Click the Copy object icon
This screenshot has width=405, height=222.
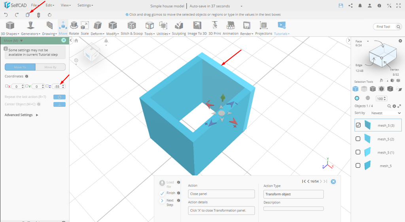point(28,15)
